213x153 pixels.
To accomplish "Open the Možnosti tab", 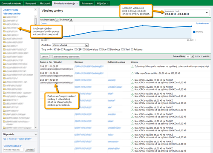I will pos(45,3).
